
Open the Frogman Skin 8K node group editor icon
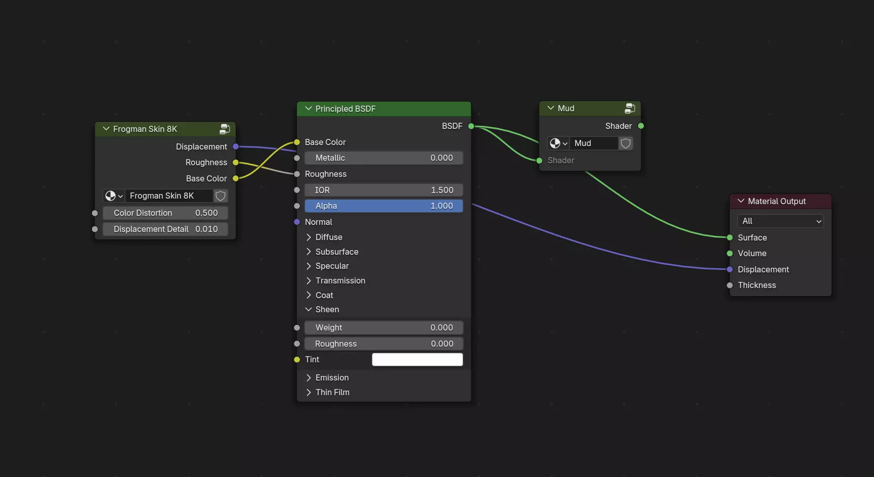point(225,129)
